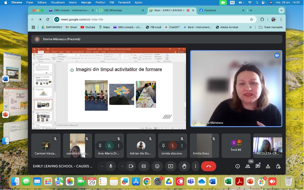Open the host controls lock icon

click(278, 166)
